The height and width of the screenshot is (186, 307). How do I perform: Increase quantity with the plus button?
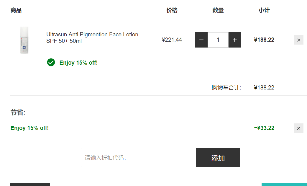[x=235, y=40]
